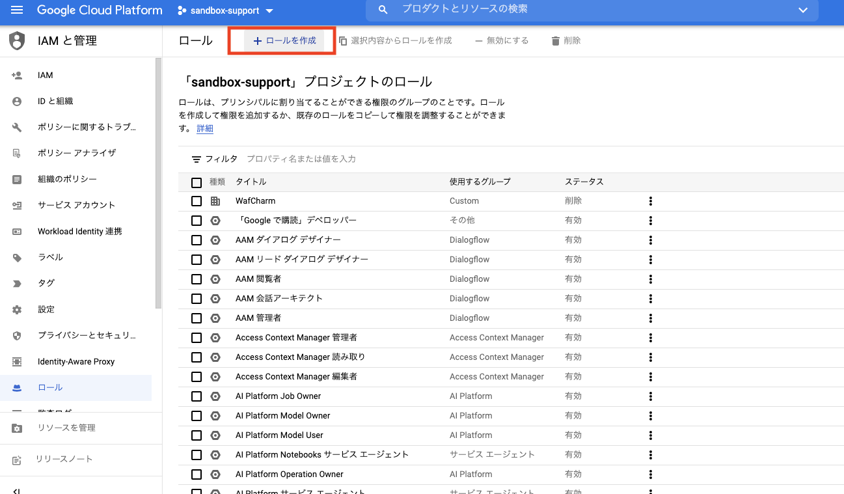Check the WafCharm role checkbox
Screen dimensions: 844x494
(x=197, y=201)
